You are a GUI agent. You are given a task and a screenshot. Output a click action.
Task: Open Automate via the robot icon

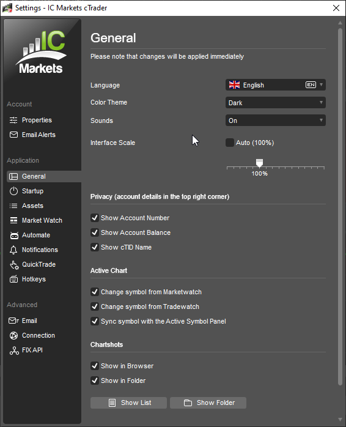14,236
